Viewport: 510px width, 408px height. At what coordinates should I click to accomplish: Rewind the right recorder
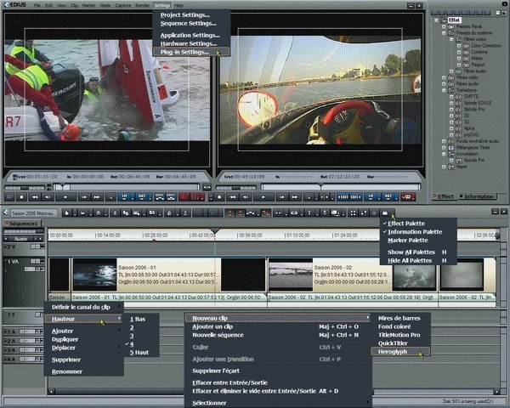click(233, 197)
